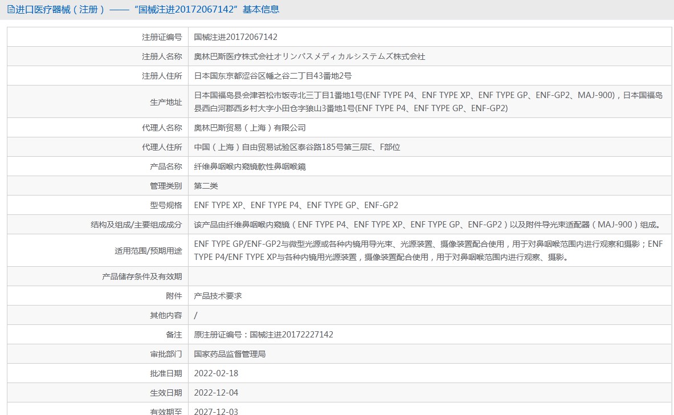The width and height of the screenshot is (674, 415).
Task: Select the intended use text starting ENF TYPE GP/ENF-GP2
Action: 428,250
